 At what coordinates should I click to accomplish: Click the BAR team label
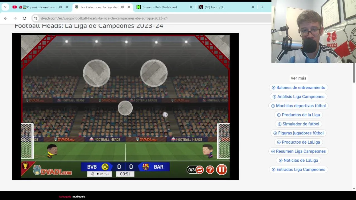(159, 167)
